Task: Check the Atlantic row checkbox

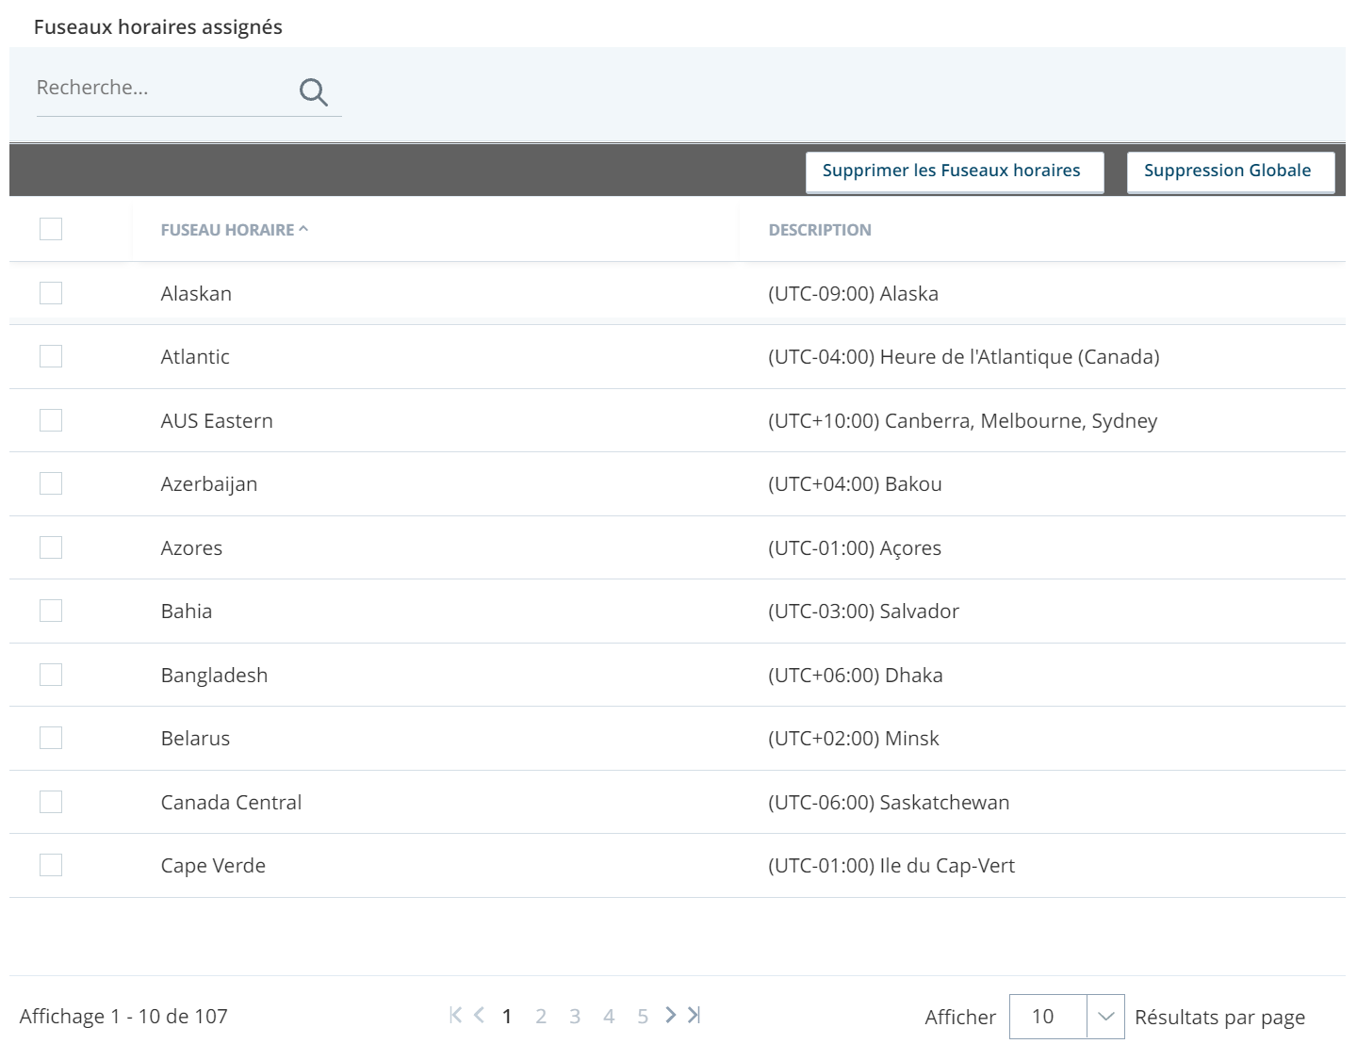Action: (51, 356)
